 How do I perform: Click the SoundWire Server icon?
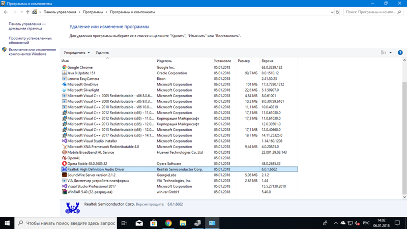tap(64, 175)
